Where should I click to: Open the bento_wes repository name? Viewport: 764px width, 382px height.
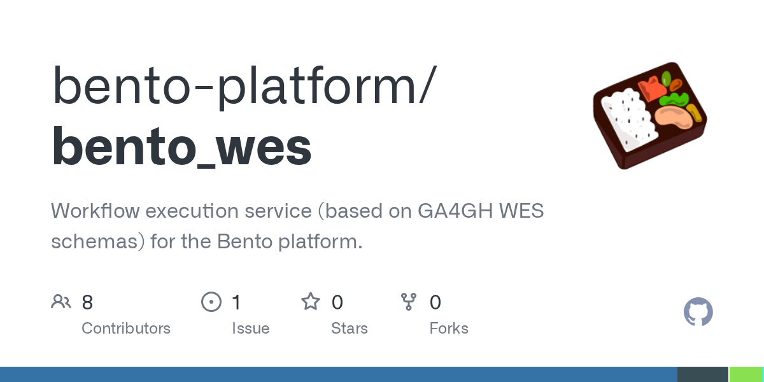click(181, 146)
